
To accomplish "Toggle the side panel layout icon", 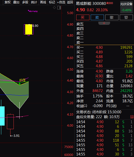I will pos(59,8).
